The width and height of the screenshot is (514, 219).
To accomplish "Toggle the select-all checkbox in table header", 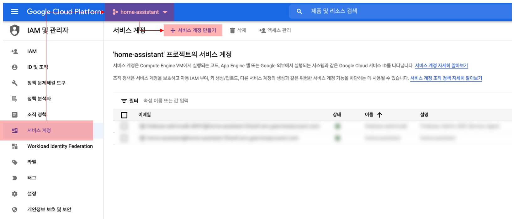I will coord(124,115).
